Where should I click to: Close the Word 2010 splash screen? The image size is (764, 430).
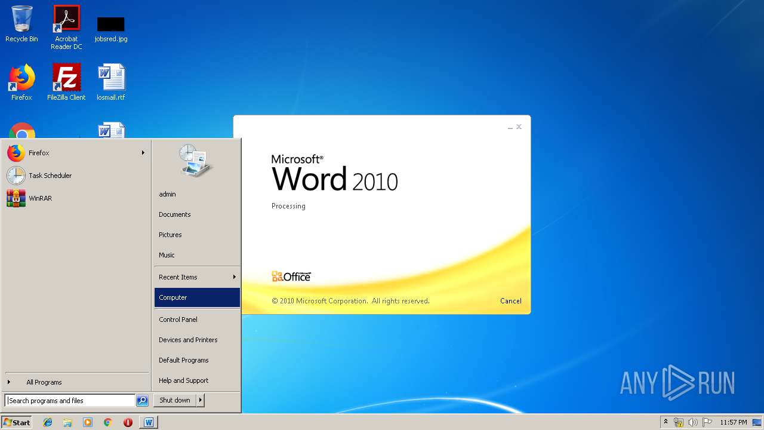[519, 127]
